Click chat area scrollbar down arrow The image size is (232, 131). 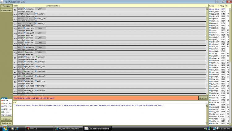[207, 124]
